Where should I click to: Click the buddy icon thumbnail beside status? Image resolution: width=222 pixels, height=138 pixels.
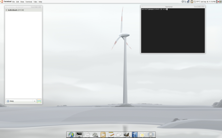tap(39, 101)
